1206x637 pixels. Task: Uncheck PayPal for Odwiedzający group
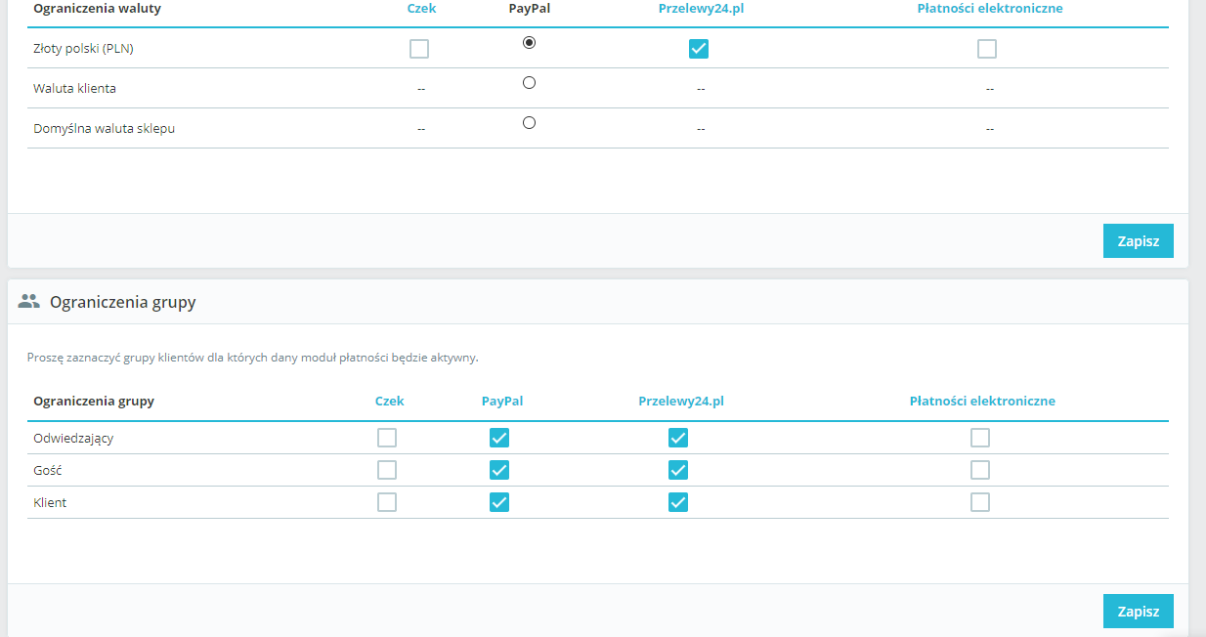499,438
